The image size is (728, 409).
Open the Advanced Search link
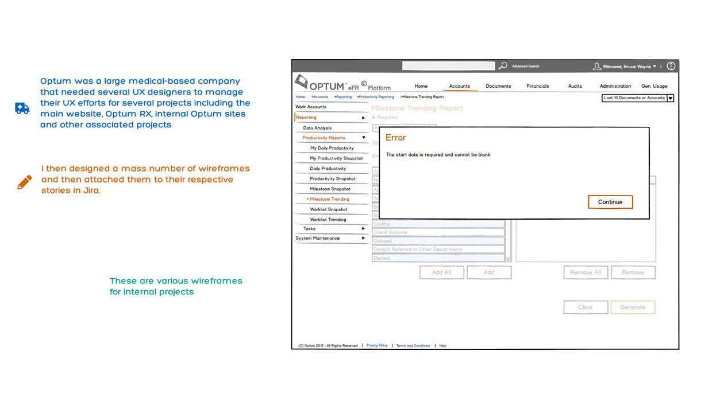525,67
